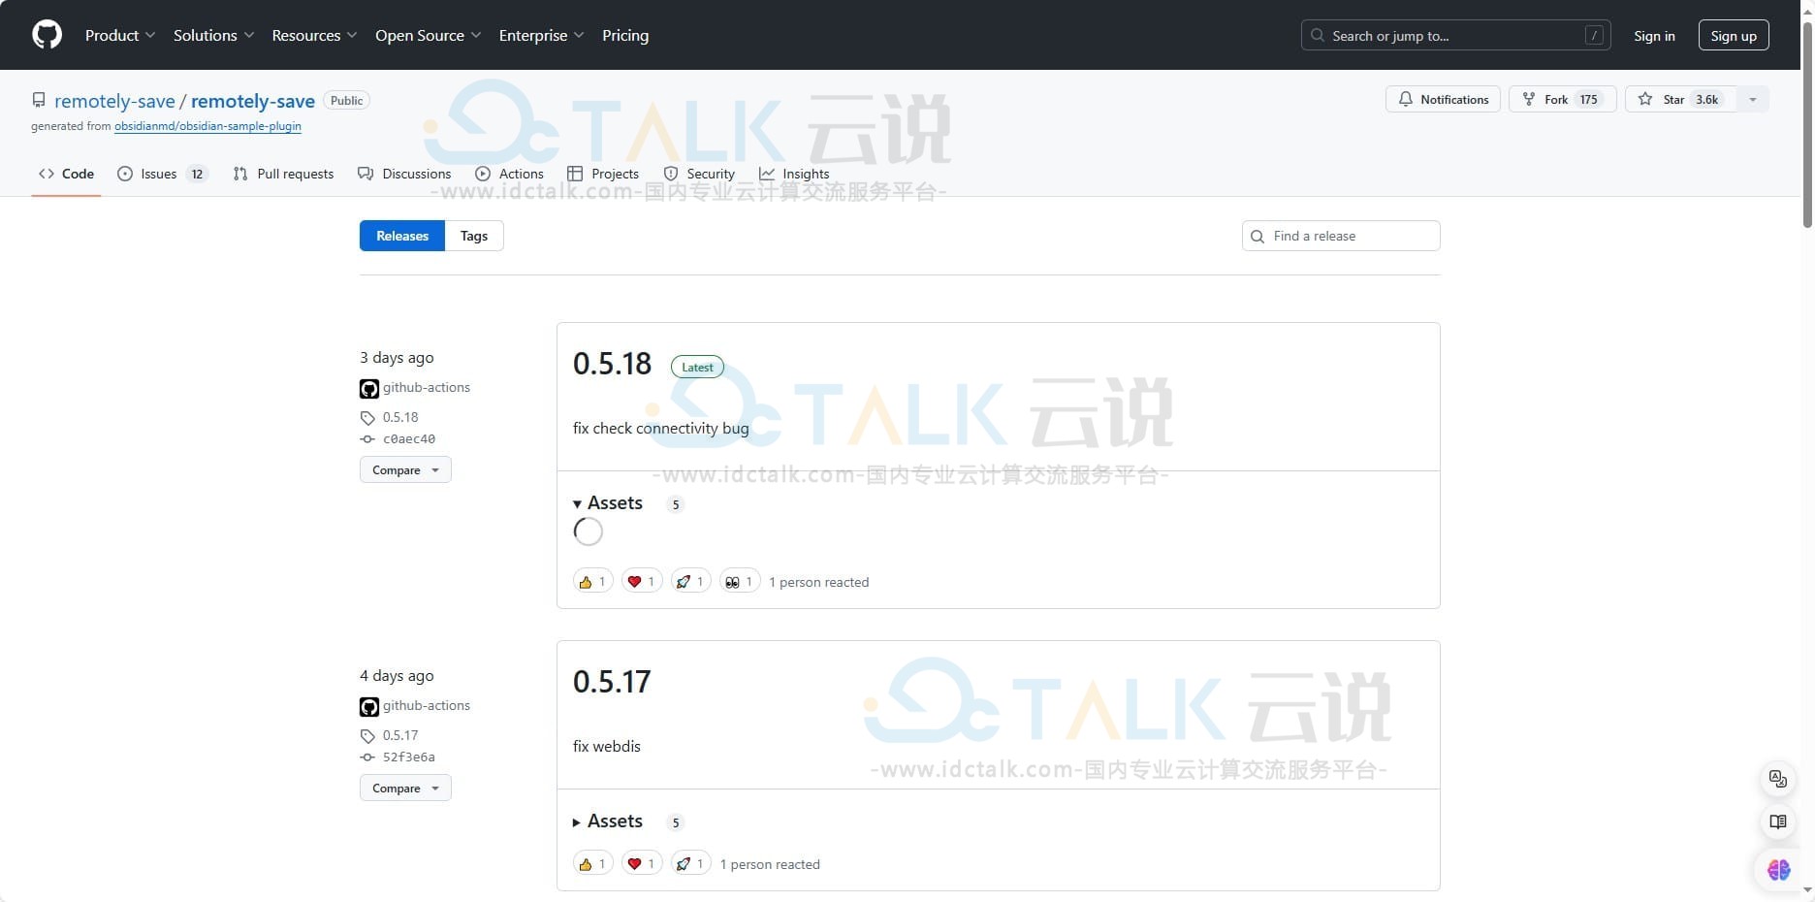Image resolution: width=1815 pixels, height=902 pixels.
Task: Click thumbs up reaction on 0.5.17
Action: pyautogui.click(x=592, y=863)
